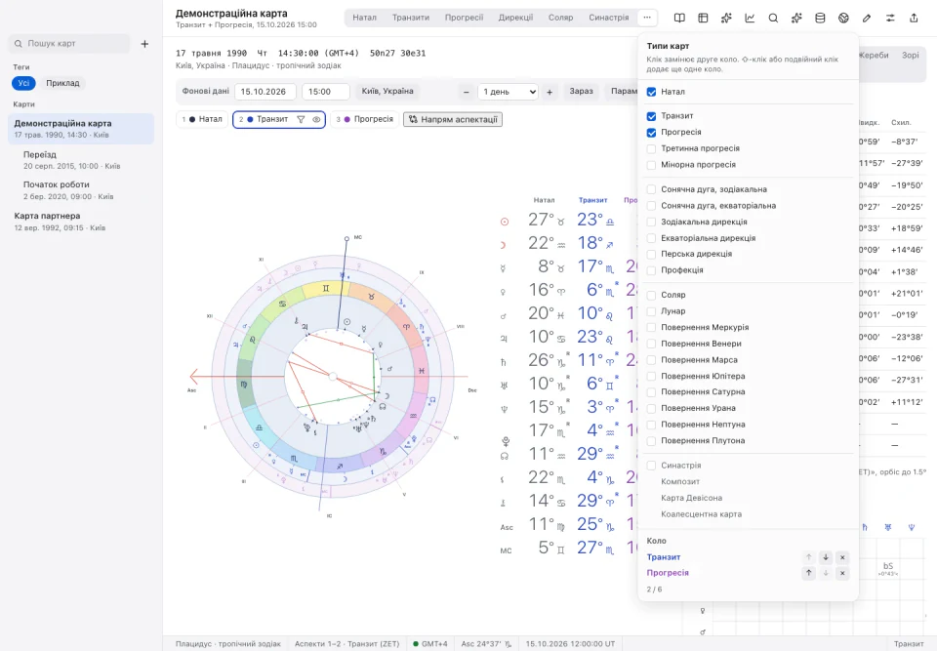Viewport: 937px width, 651px height.
Task: Click the filter icon on Транзит chip
Action: tap(302, 119)
